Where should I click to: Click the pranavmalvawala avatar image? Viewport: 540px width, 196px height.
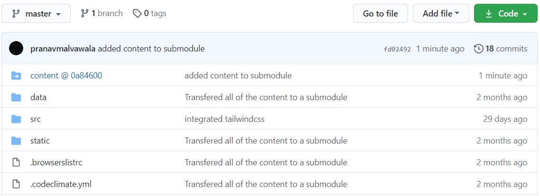(16, 49)
